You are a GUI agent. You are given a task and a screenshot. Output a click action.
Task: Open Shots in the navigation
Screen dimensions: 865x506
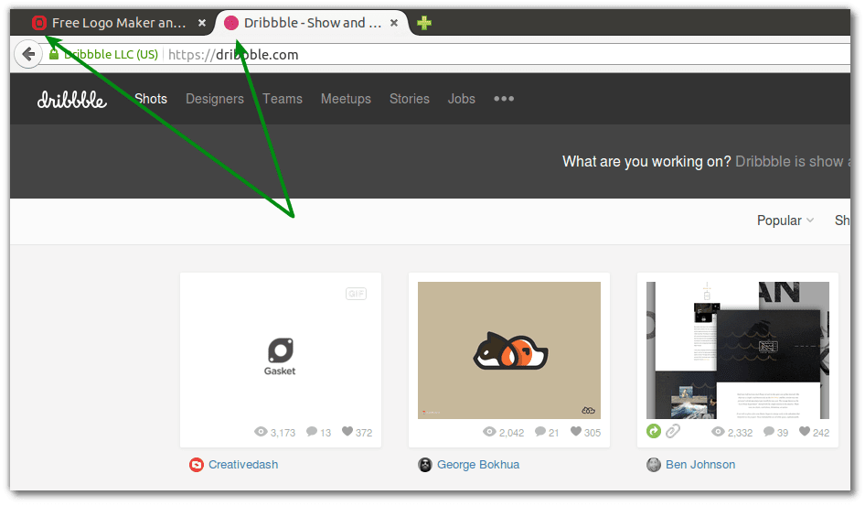(151, 99)
